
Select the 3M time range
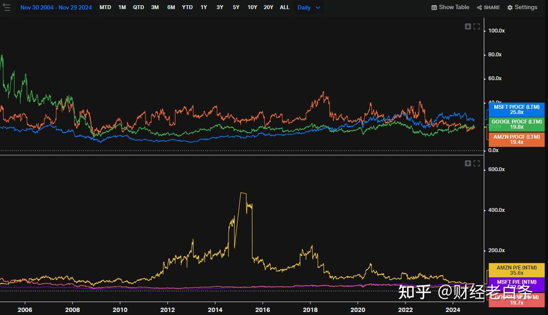click(155, 7)
